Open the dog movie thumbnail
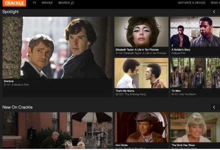 click(x=57, y=130)
